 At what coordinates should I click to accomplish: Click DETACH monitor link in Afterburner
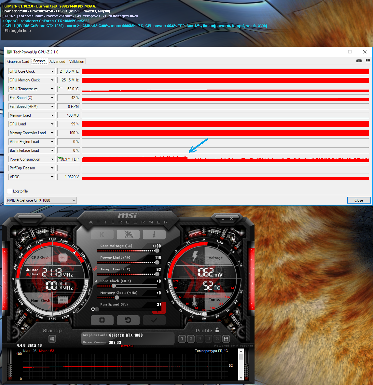point(127,346)
